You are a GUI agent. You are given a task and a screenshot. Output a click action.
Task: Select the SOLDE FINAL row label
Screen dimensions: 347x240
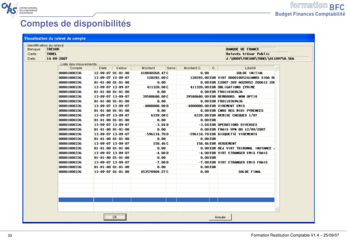click(x=250, y=172)
